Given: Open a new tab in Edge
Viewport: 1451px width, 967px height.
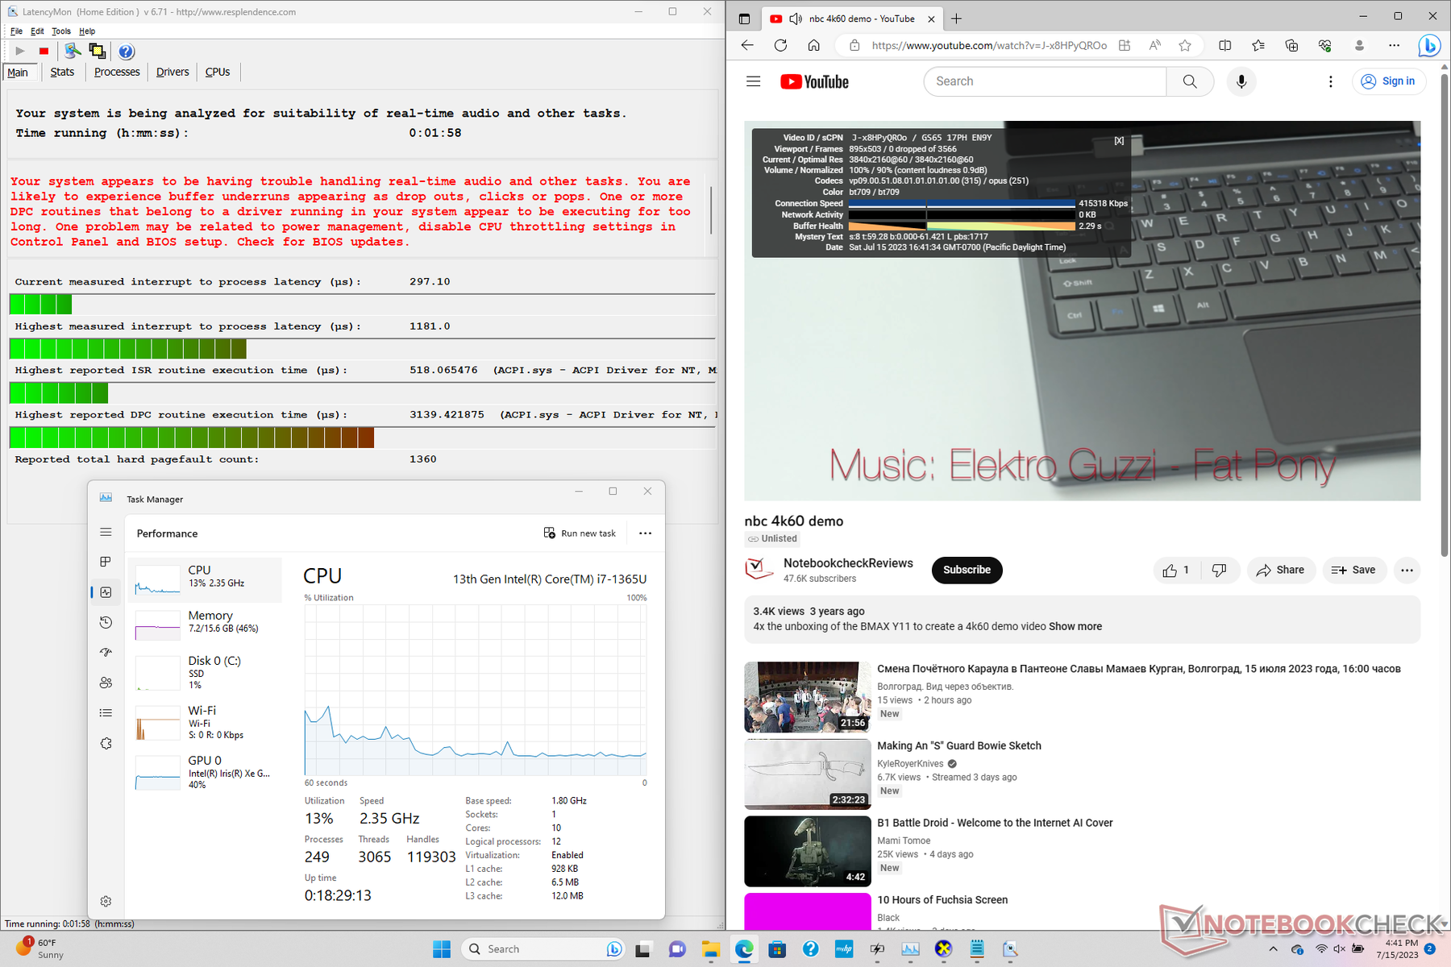Looking at the screenshot, I should [x=957, y=19].
